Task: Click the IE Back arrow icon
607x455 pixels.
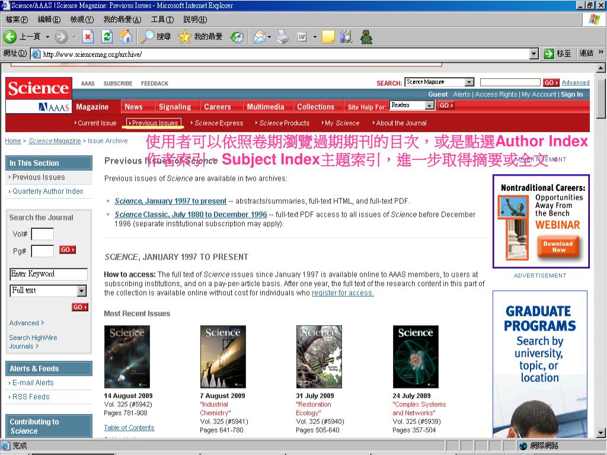Action: (10, 37)
